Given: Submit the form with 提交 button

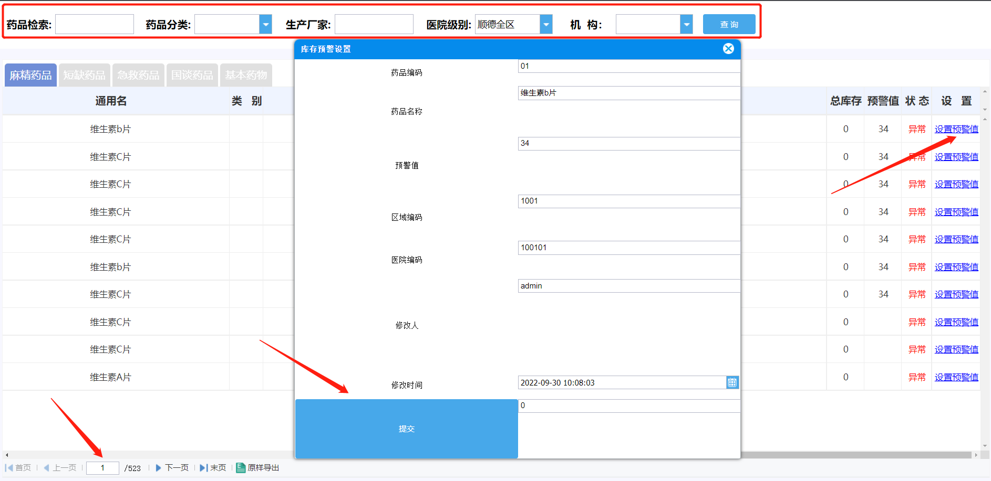Looking at the screenshot, I should (407, 429).
